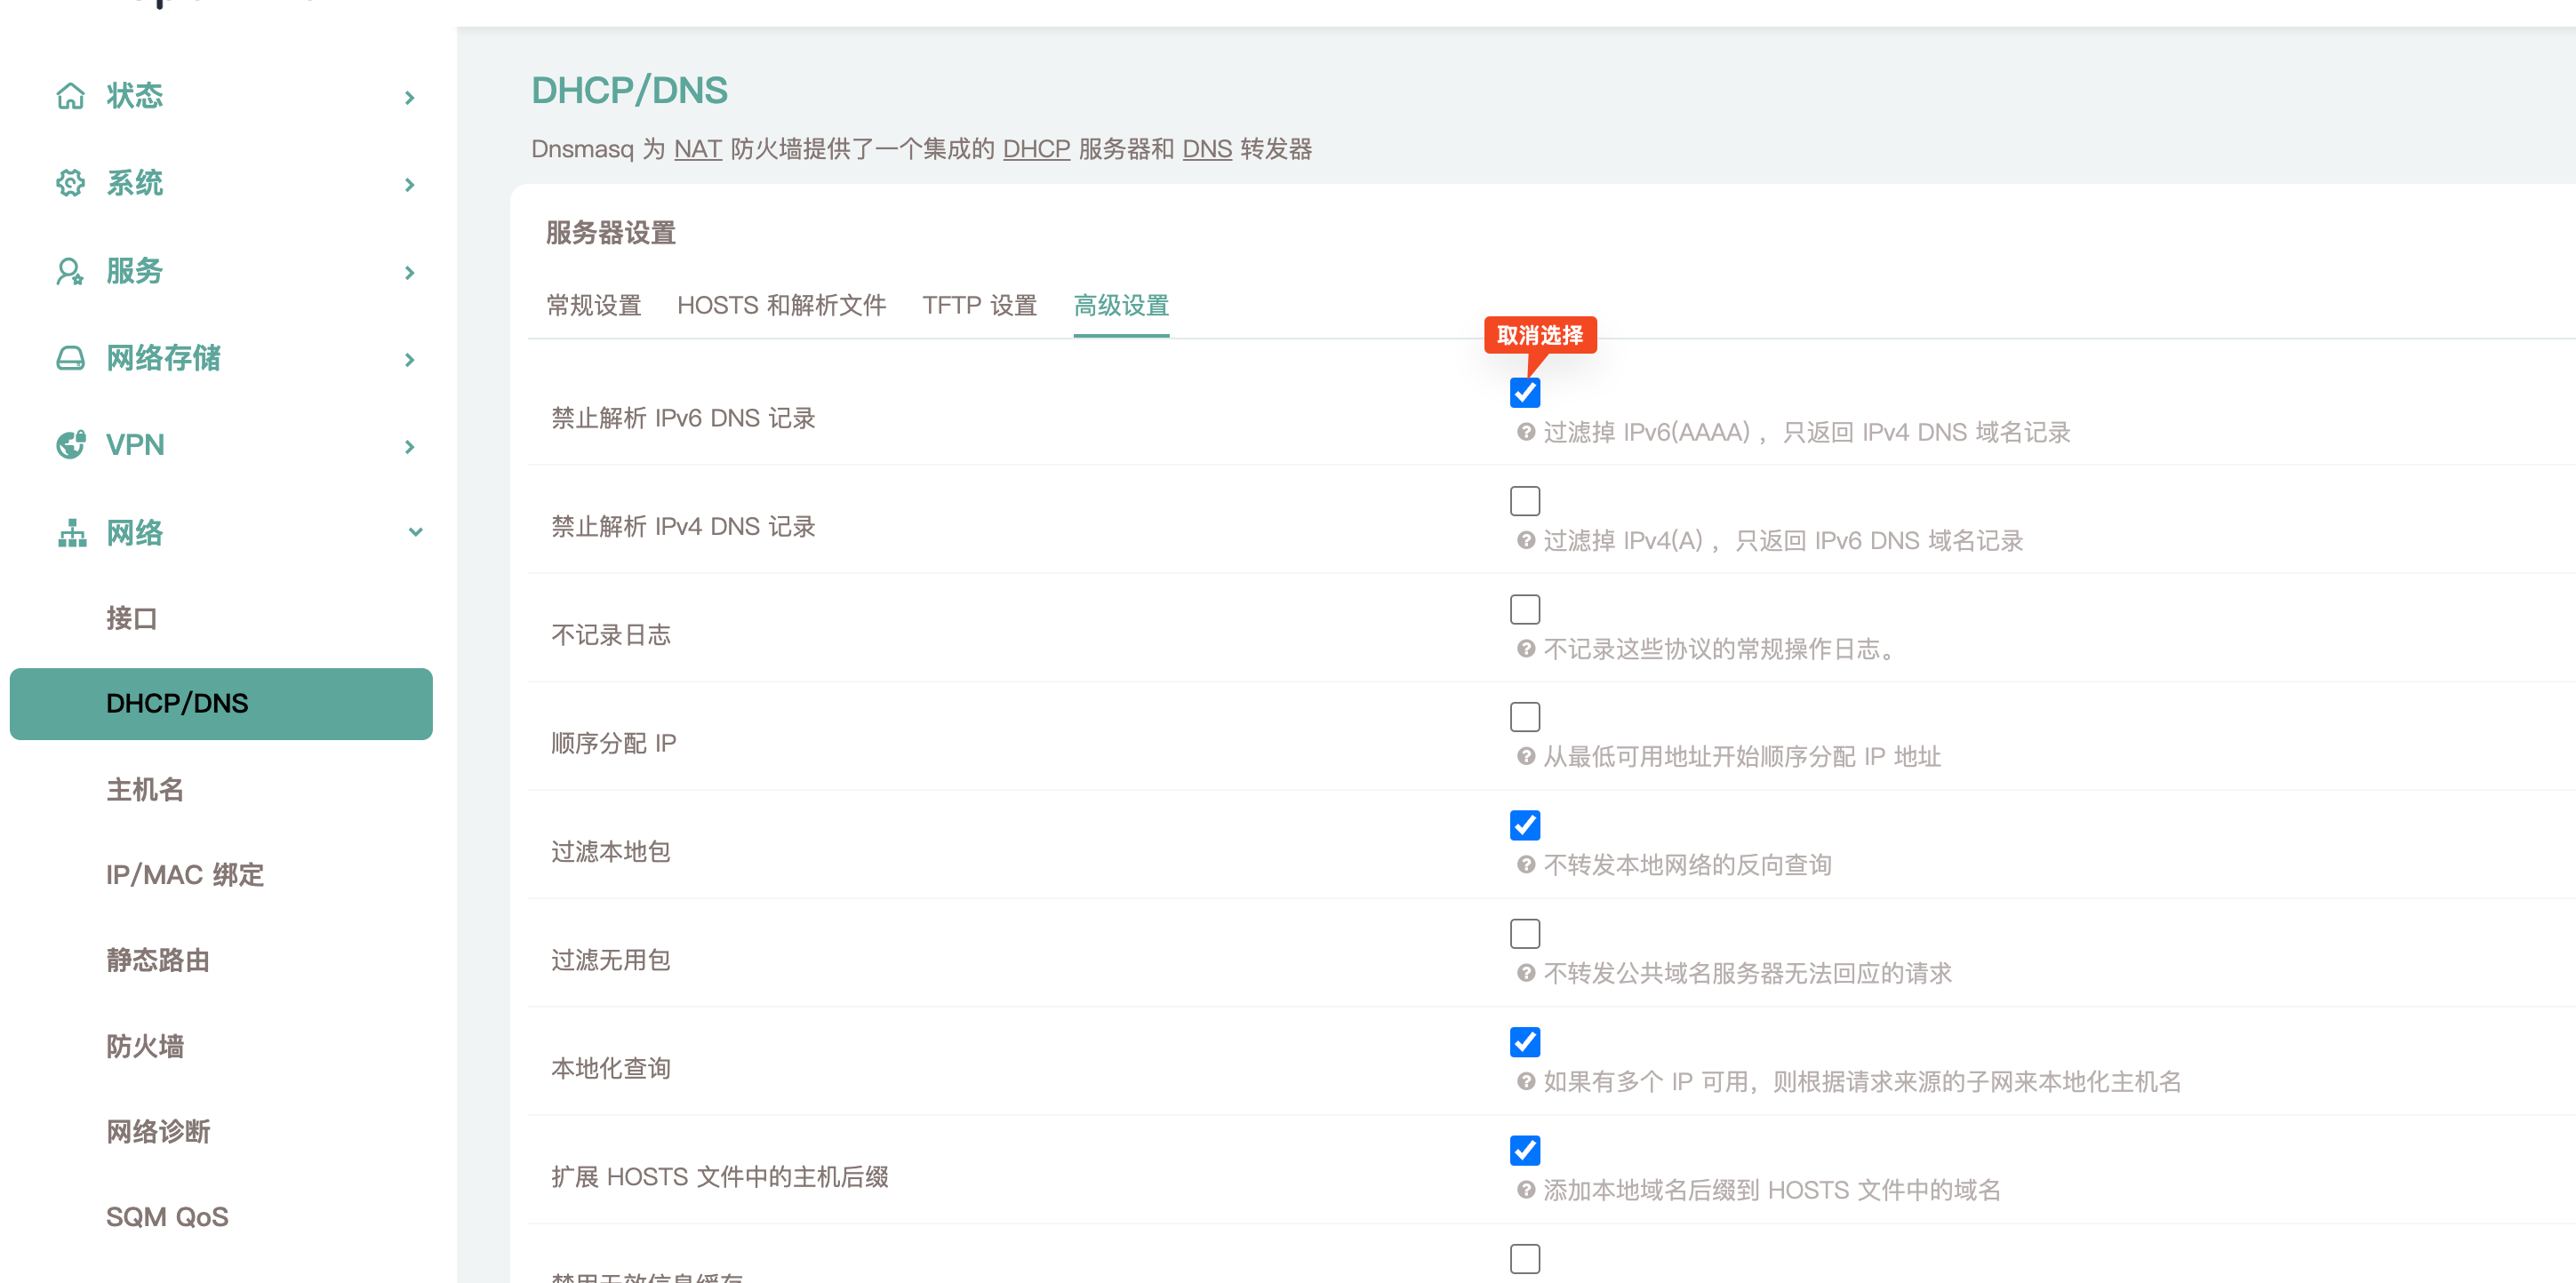Viewport: 2576px width, 1283px height.
Task: Click the DNS abbreviation link
Action: [1207, 149]
